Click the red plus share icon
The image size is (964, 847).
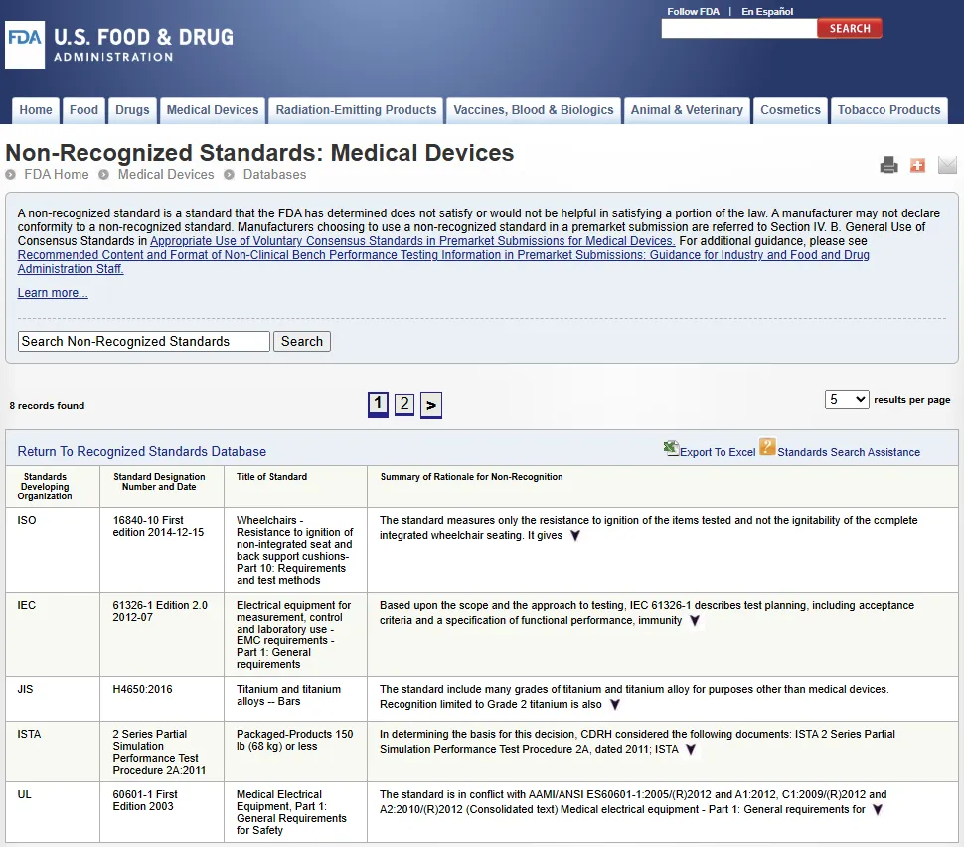point(917,165)
